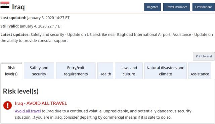Switch to the Health tab

105,71
